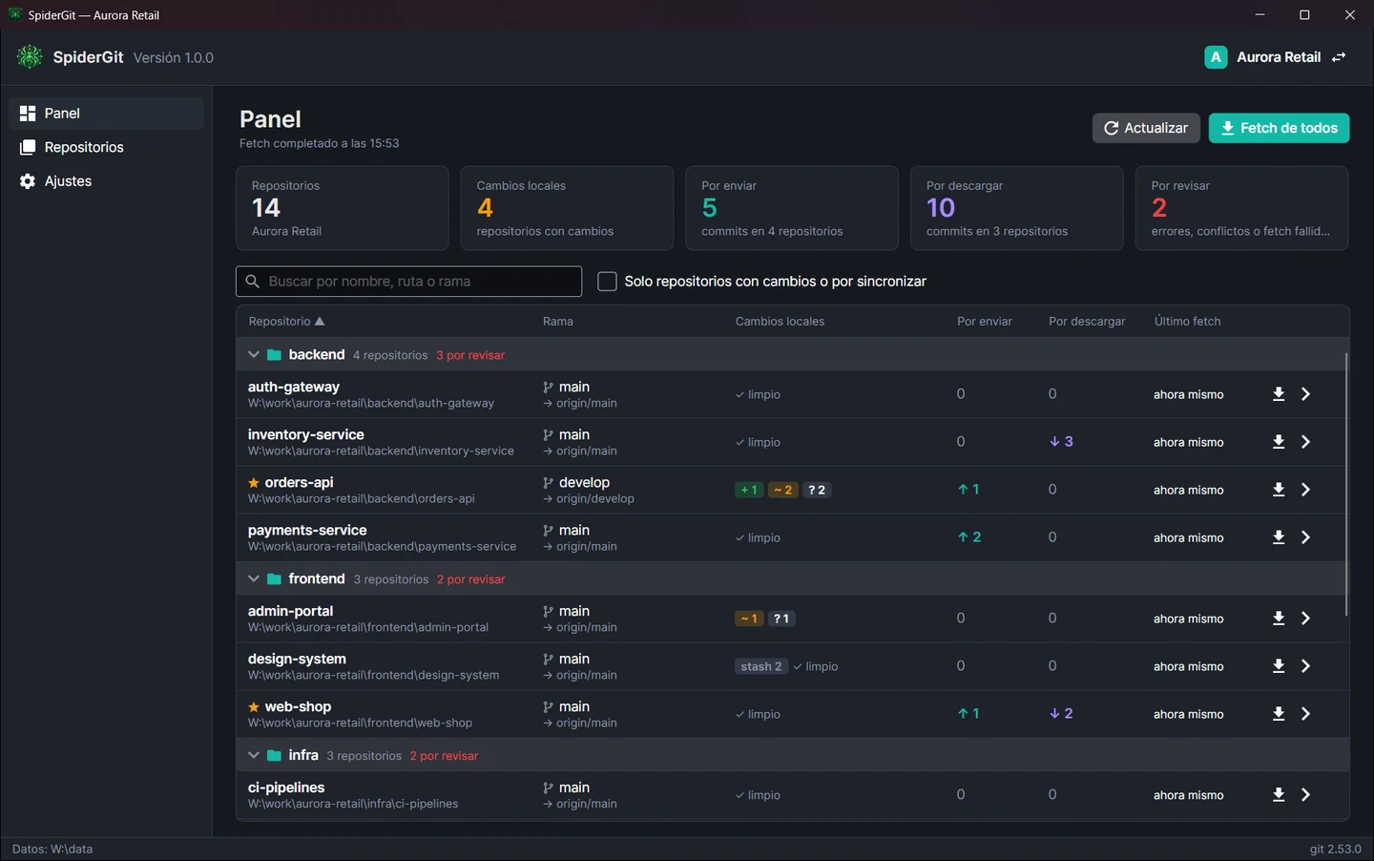This screenshot has width=1374, height=861.
Task: Click the Por revisar summary card
Action: pos(1241,208)
